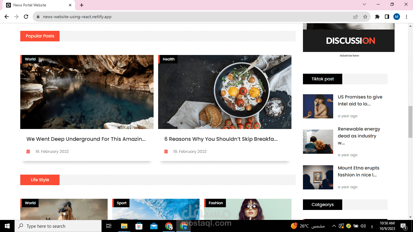This screenshot has height=232, width=413.
Task: Click the site lock icon in address bar
Action: pos(38,17)
